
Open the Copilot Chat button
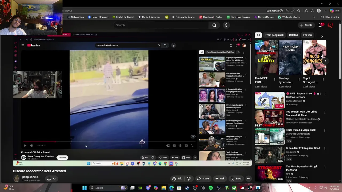coord(335,11)
